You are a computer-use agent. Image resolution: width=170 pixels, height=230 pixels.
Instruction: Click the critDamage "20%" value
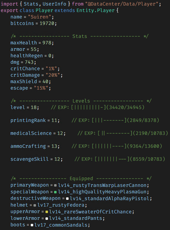[x=53, y=75]
